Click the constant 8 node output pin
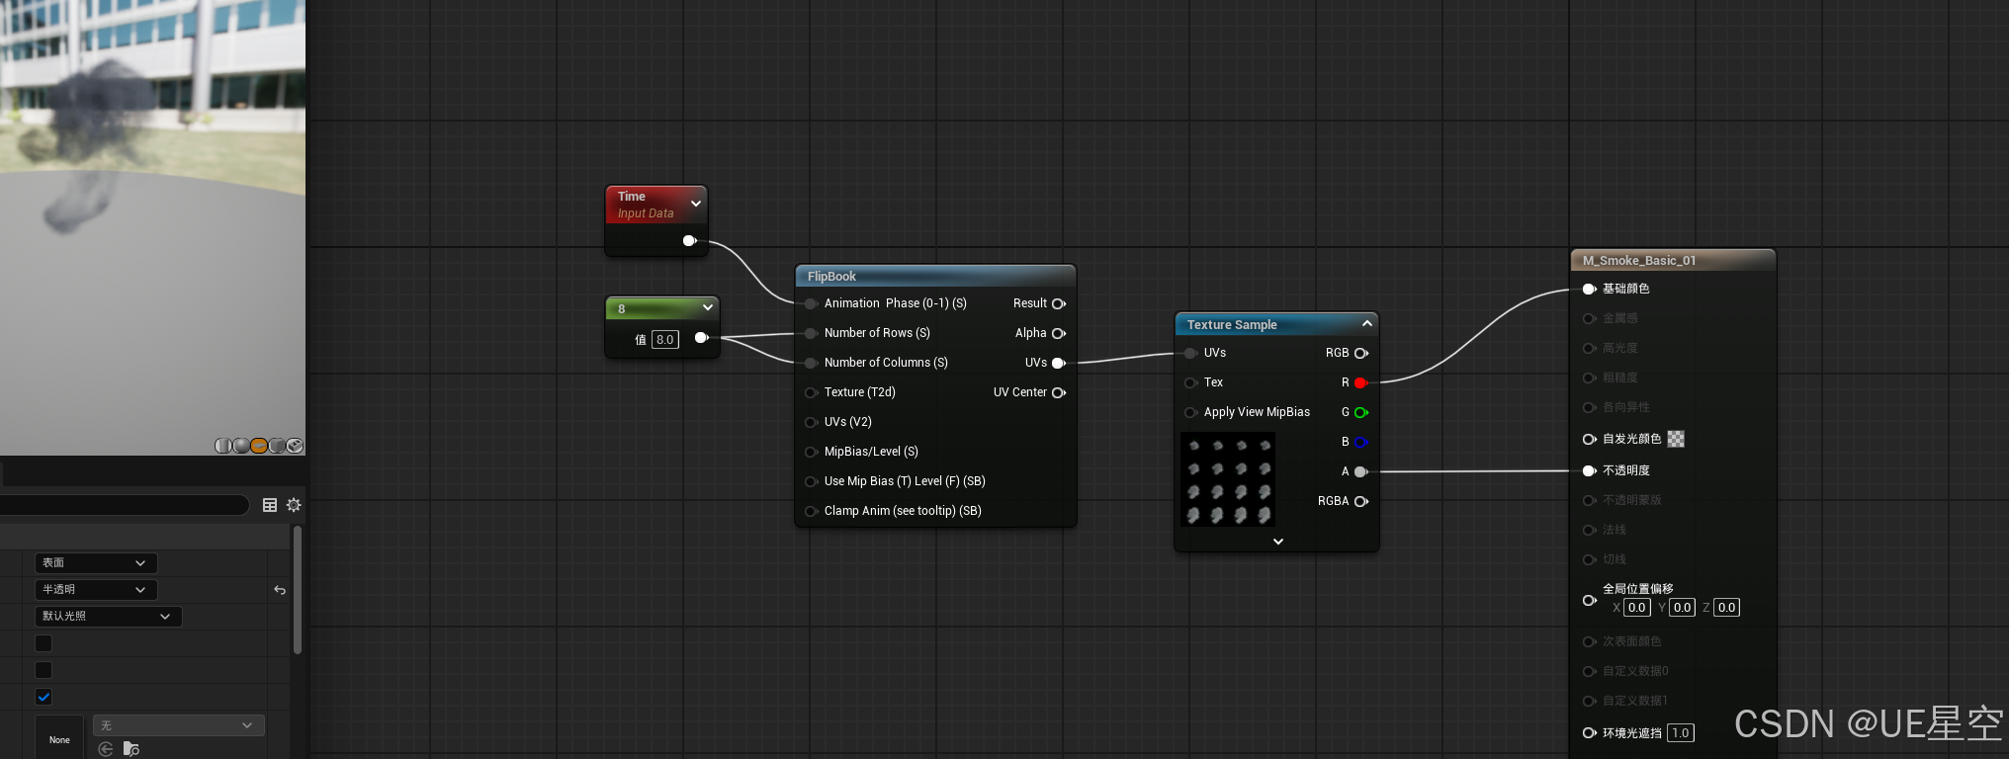This screenshot has width=2009, height=759. (x=701, y=338)
